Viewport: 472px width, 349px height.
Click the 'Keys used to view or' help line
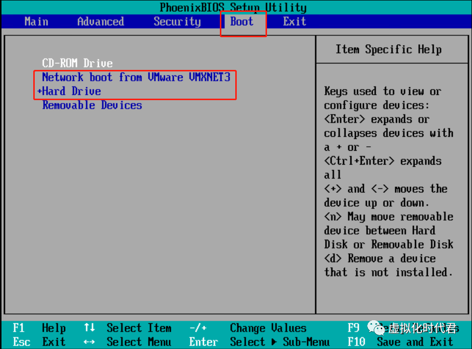[x=383, y=91]
